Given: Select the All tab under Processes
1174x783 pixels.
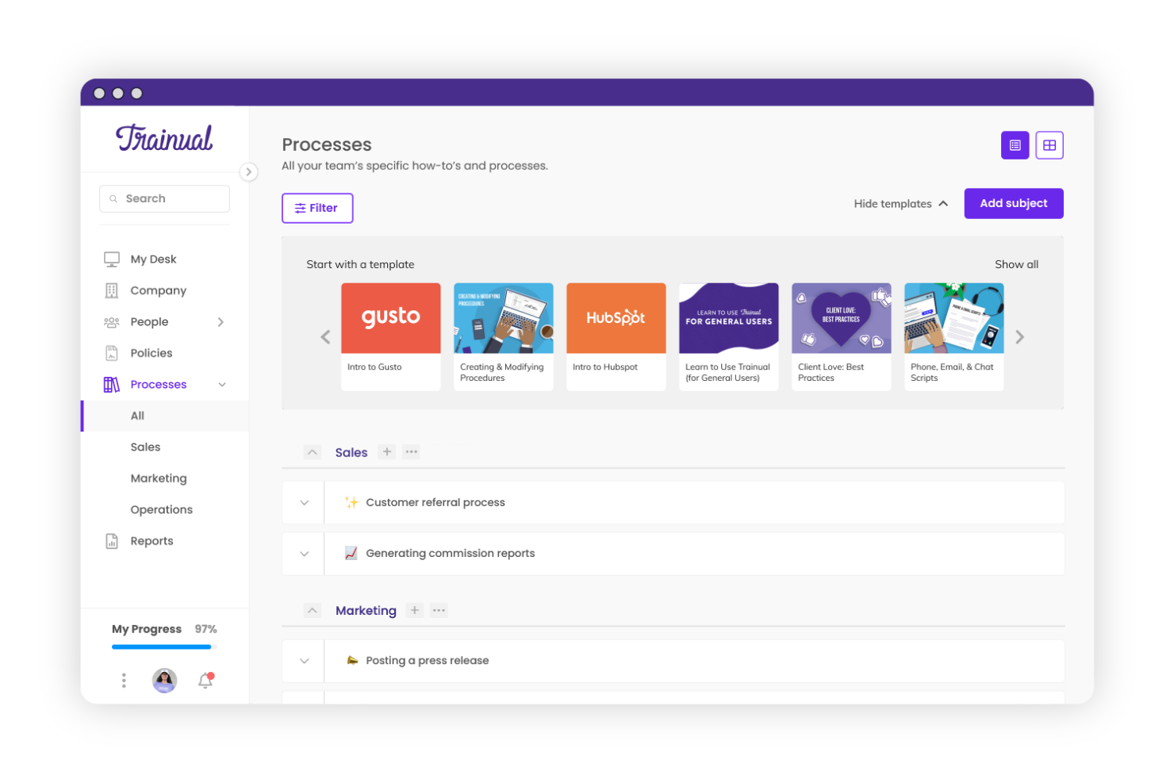Looking at the screenshot, I should tap(136, 415).
